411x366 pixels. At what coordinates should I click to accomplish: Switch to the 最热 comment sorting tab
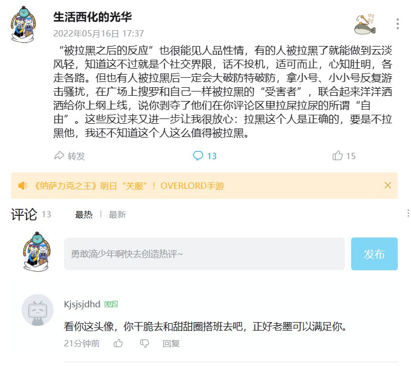click(84, 215)
